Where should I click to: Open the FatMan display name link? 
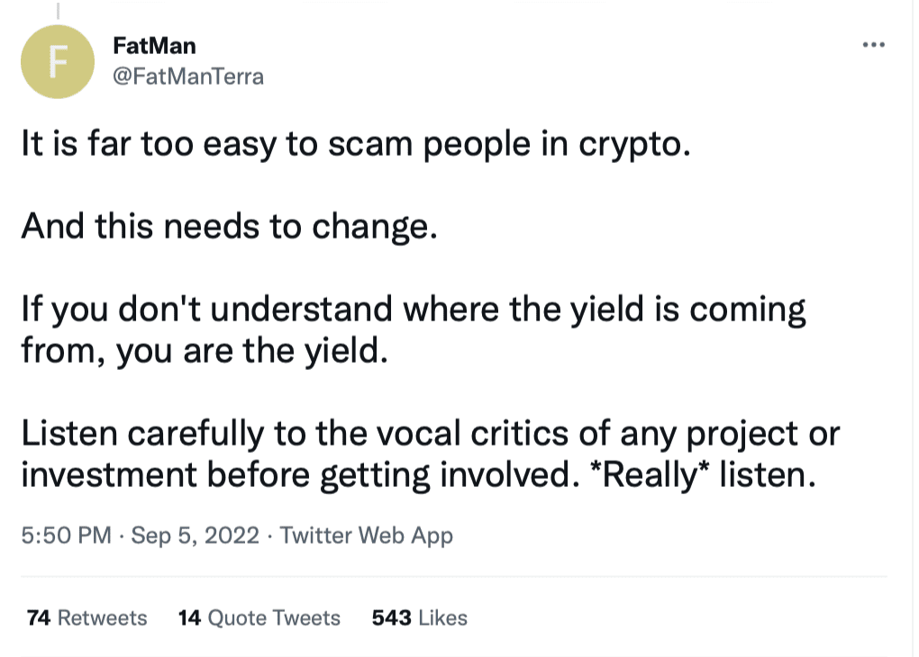(154, 46)
